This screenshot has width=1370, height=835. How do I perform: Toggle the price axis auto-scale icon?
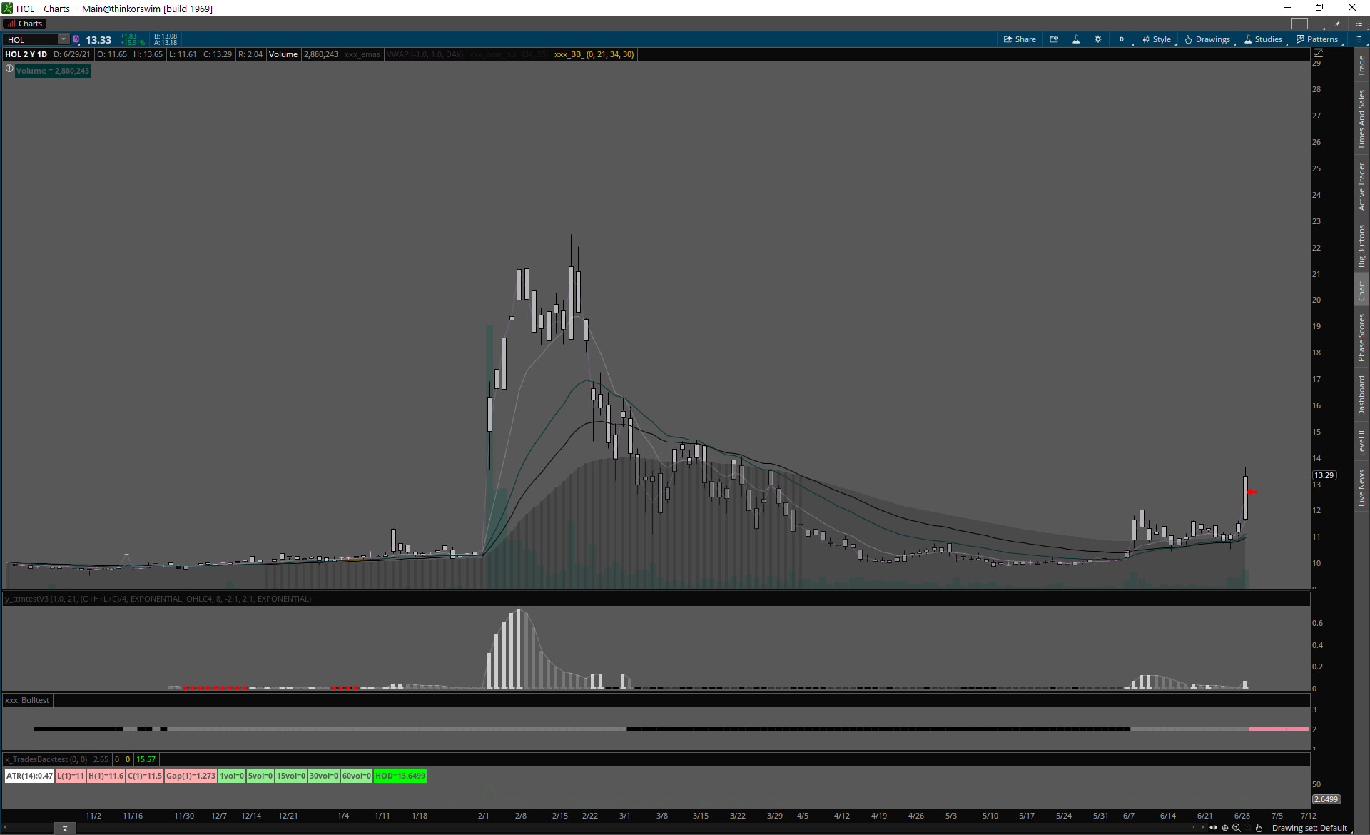[x=1319, y=53]
